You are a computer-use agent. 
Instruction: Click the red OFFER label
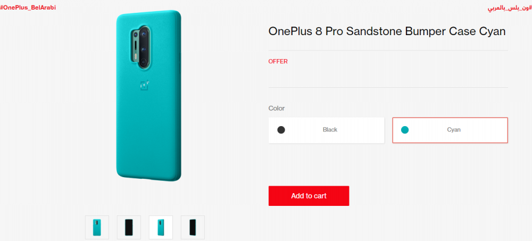278,61
